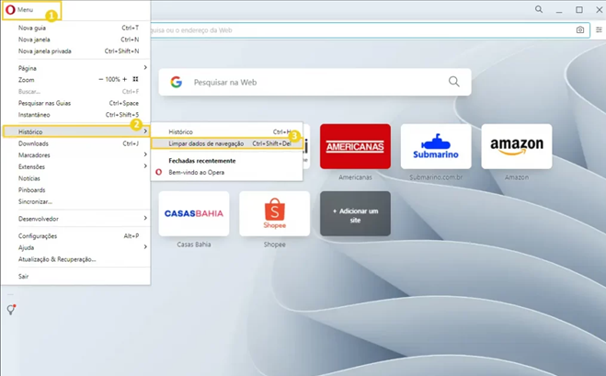The width and height of the screenshot is (606, 376).
Task: Reopen Bem-vindo ao Opera closed tab
Action: point(226,172)
